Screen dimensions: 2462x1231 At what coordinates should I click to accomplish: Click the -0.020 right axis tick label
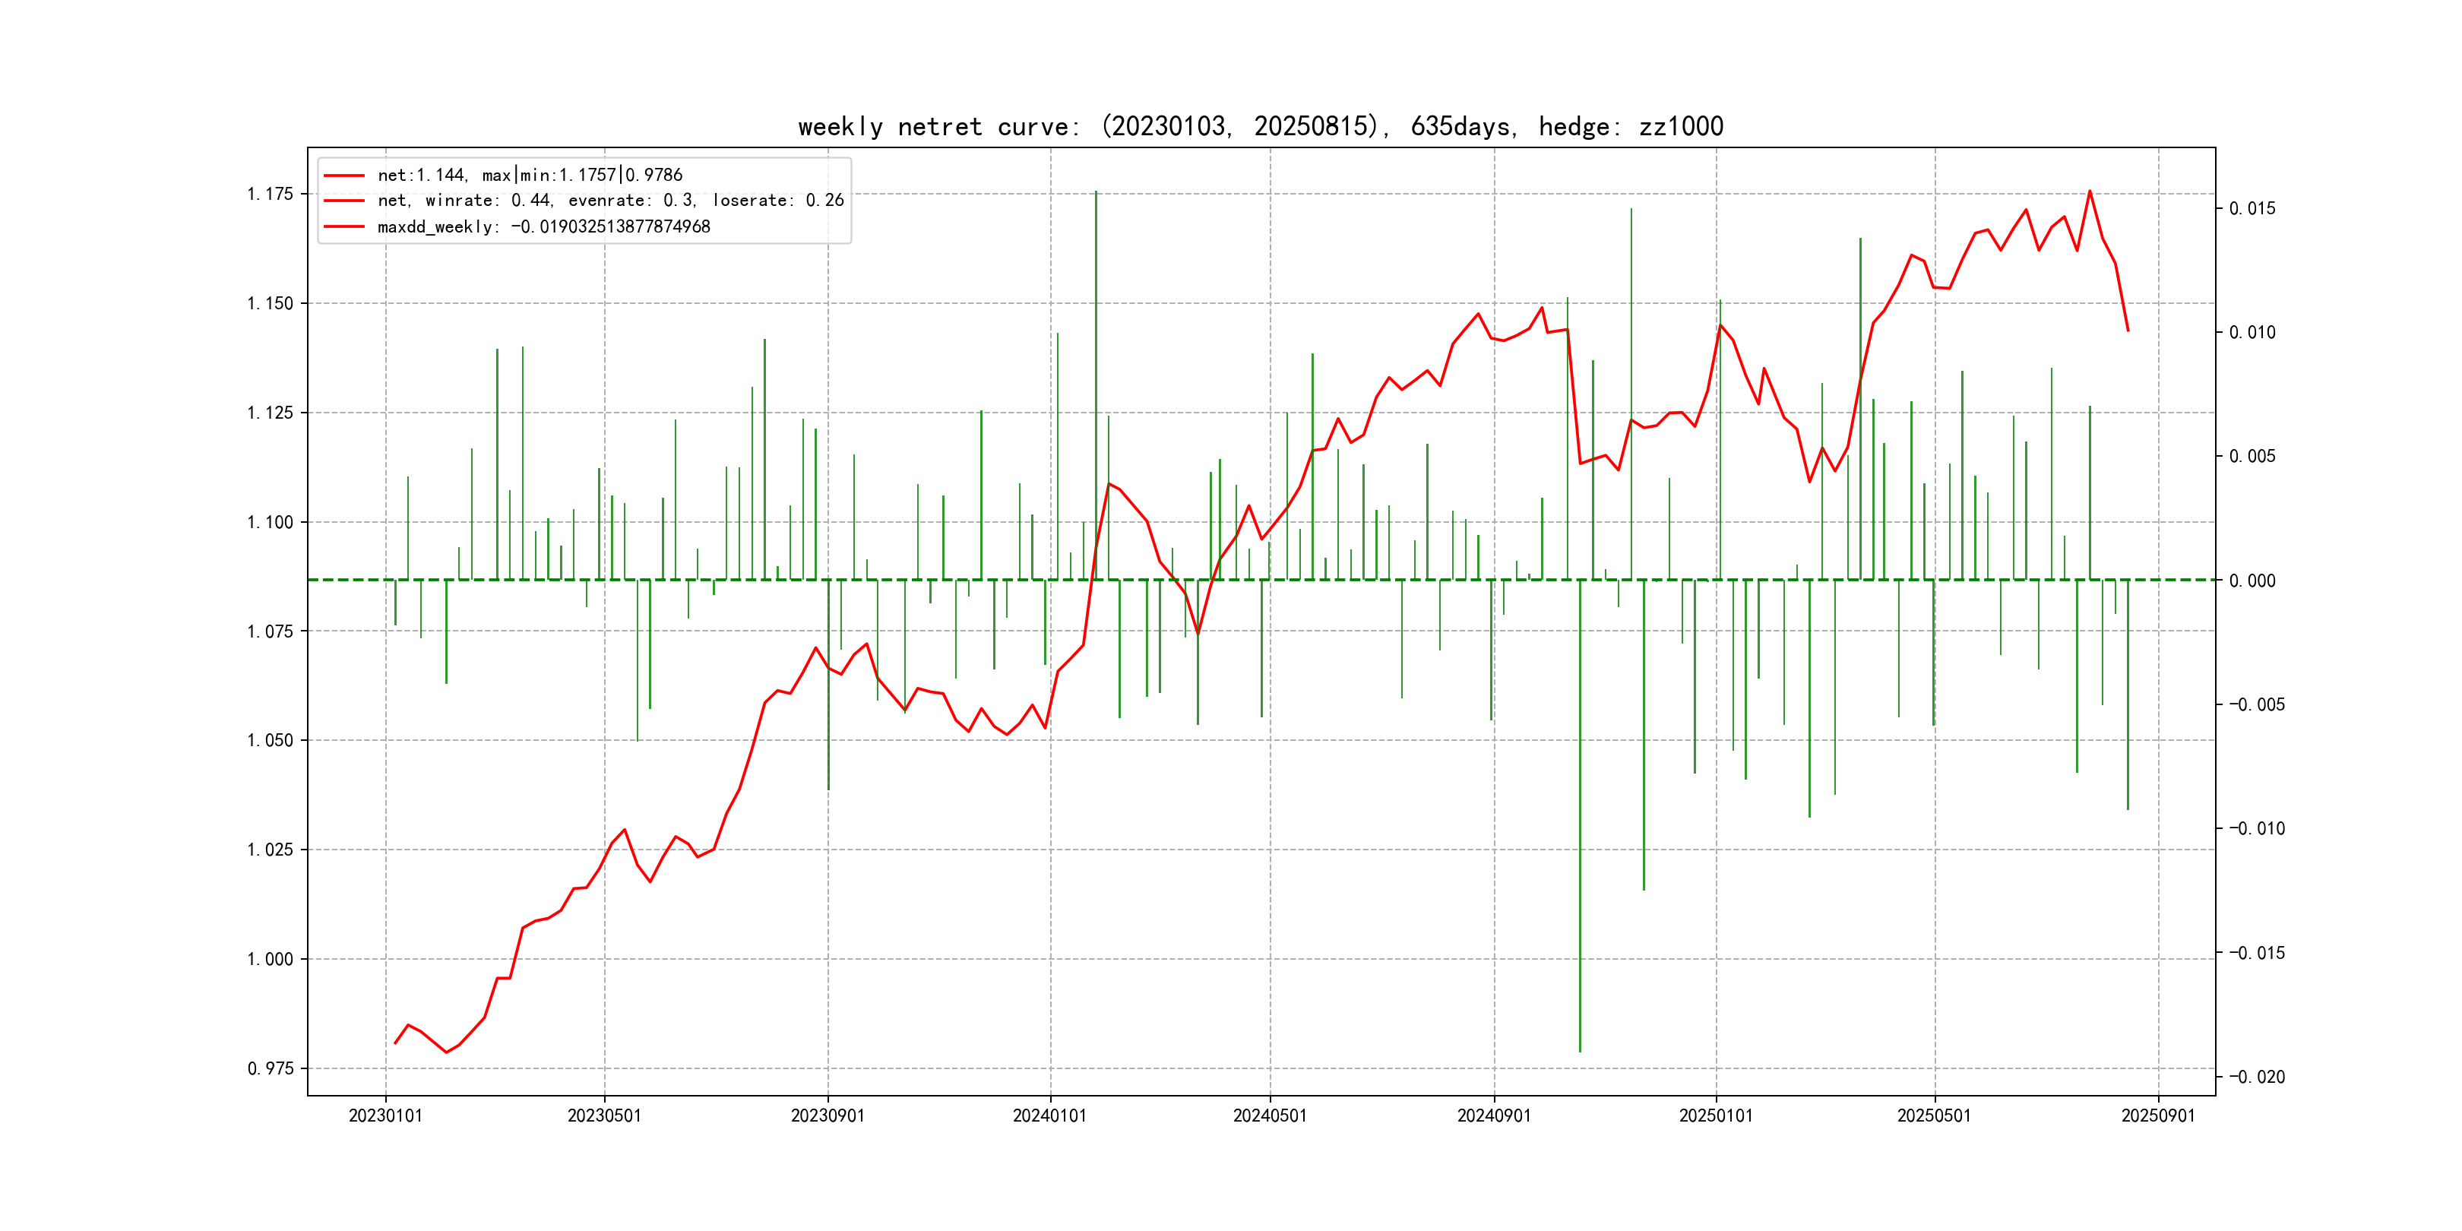pos(2257,1078)
